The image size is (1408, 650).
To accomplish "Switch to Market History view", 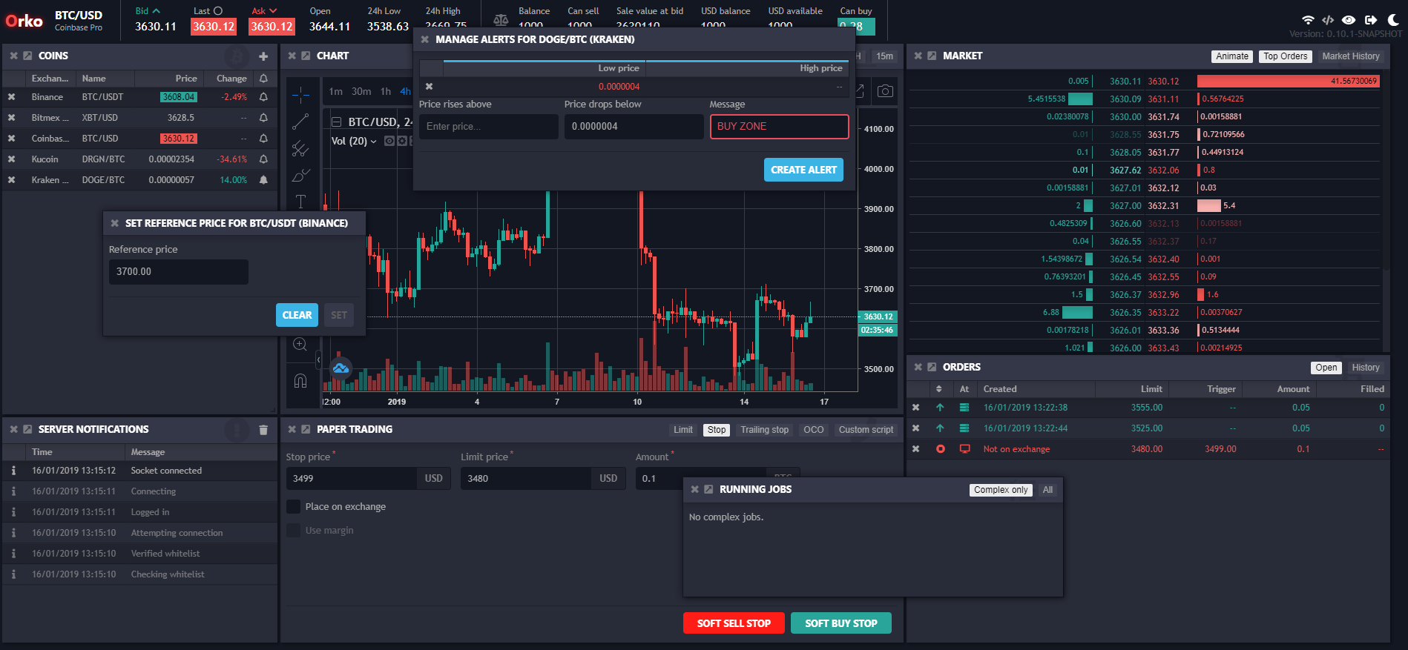I will pyautogui.click(x=1350, y=56).
